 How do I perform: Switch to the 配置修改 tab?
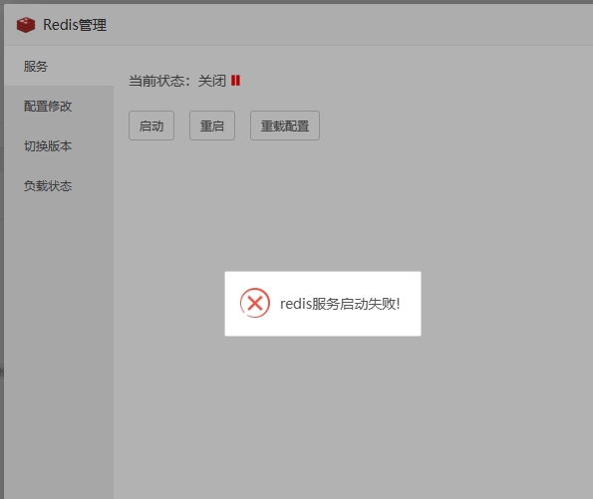click(x=59, y=107)
